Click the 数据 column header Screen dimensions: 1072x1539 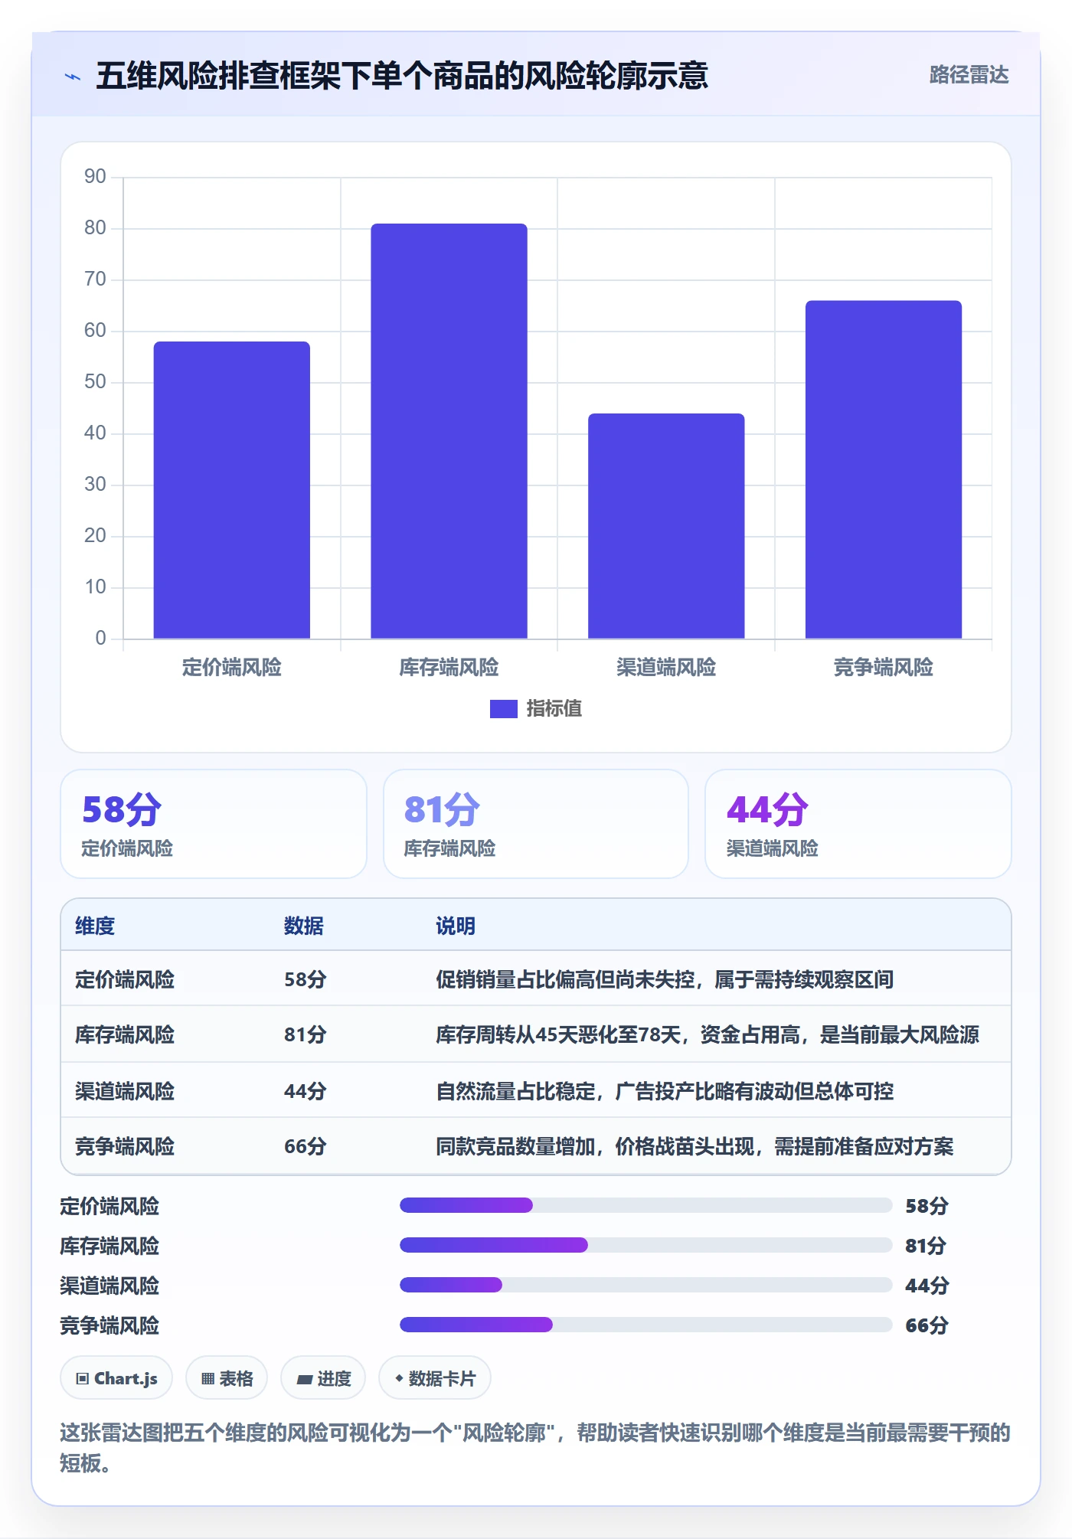304,926
